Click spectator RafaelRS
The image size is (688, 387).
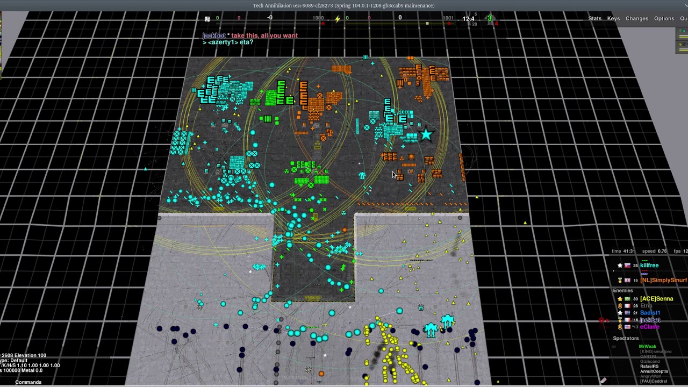(649, 367)
